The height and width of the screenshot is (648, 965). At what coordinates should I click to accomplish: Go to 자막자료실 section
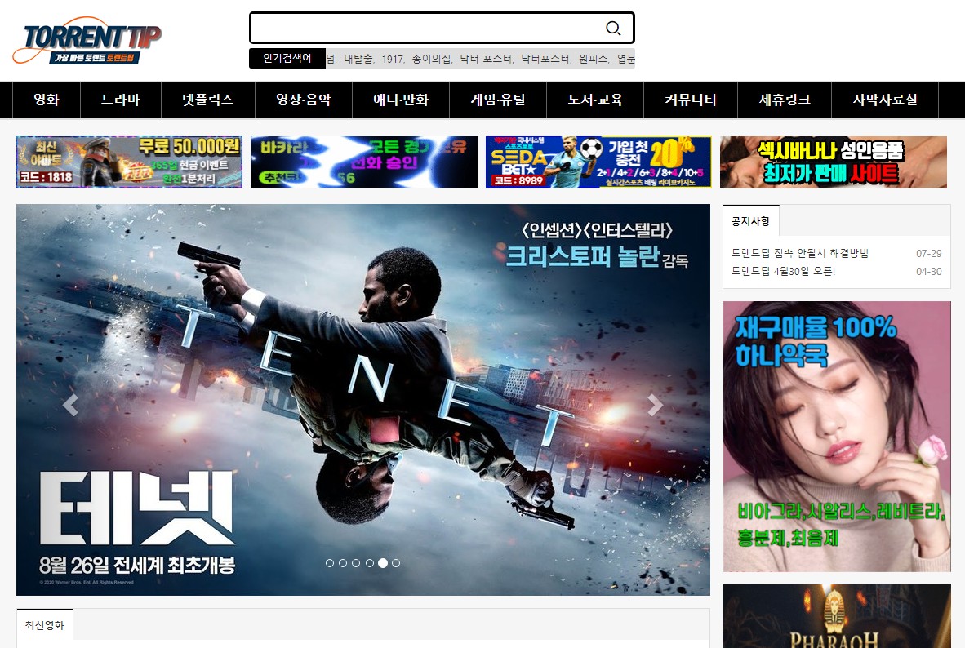coord(884,100)
